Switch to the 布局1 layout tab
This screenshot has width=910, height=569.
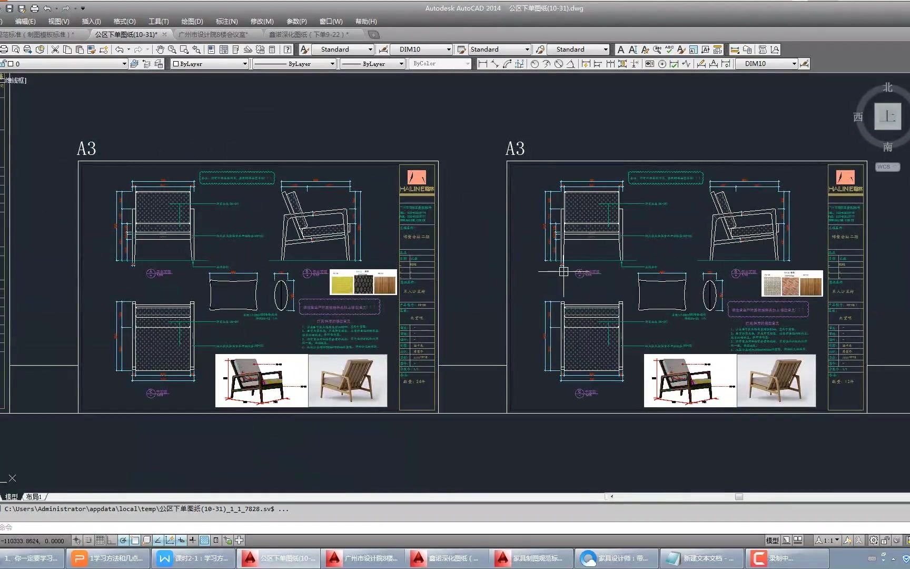[34, 497]
